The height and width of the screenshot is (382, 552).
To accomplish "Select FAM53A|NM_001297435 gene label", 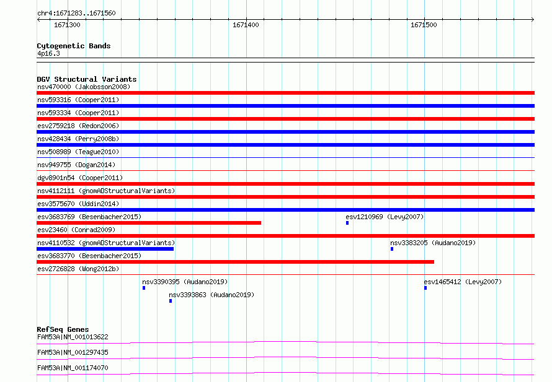I will (73, 352).
